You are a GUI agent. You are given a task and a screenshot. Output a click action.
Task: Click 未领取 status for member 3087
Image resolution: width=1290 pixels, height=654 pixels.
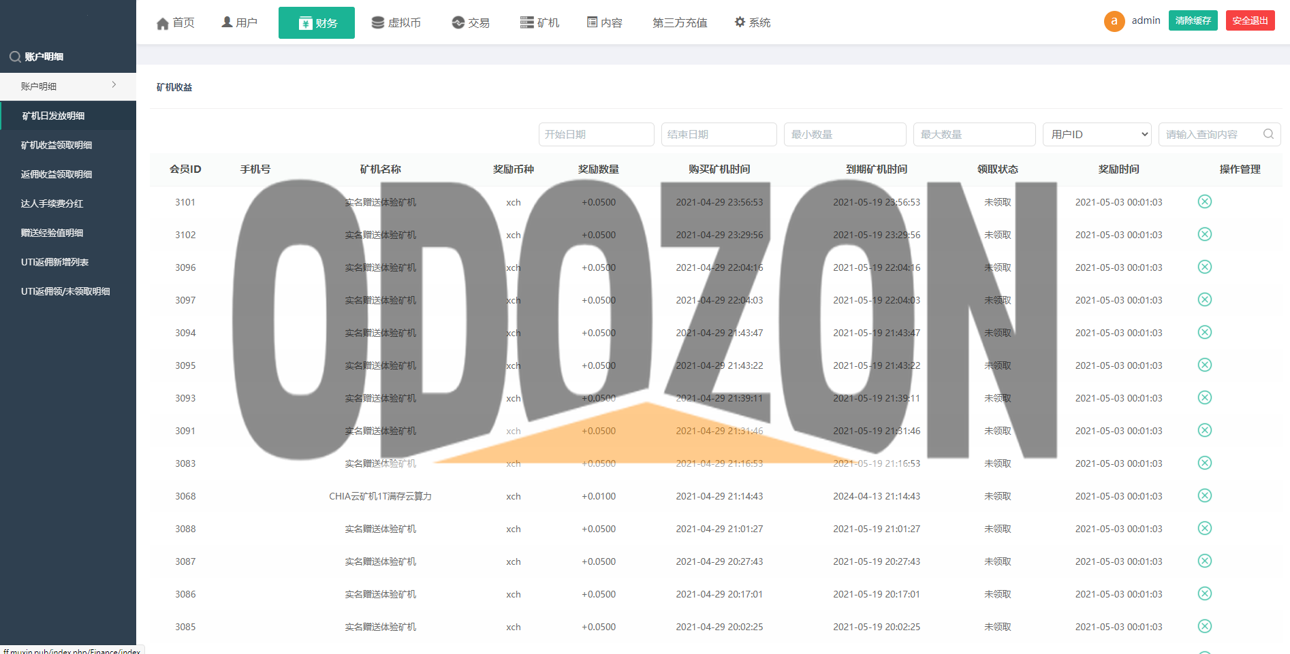(997, 561)
